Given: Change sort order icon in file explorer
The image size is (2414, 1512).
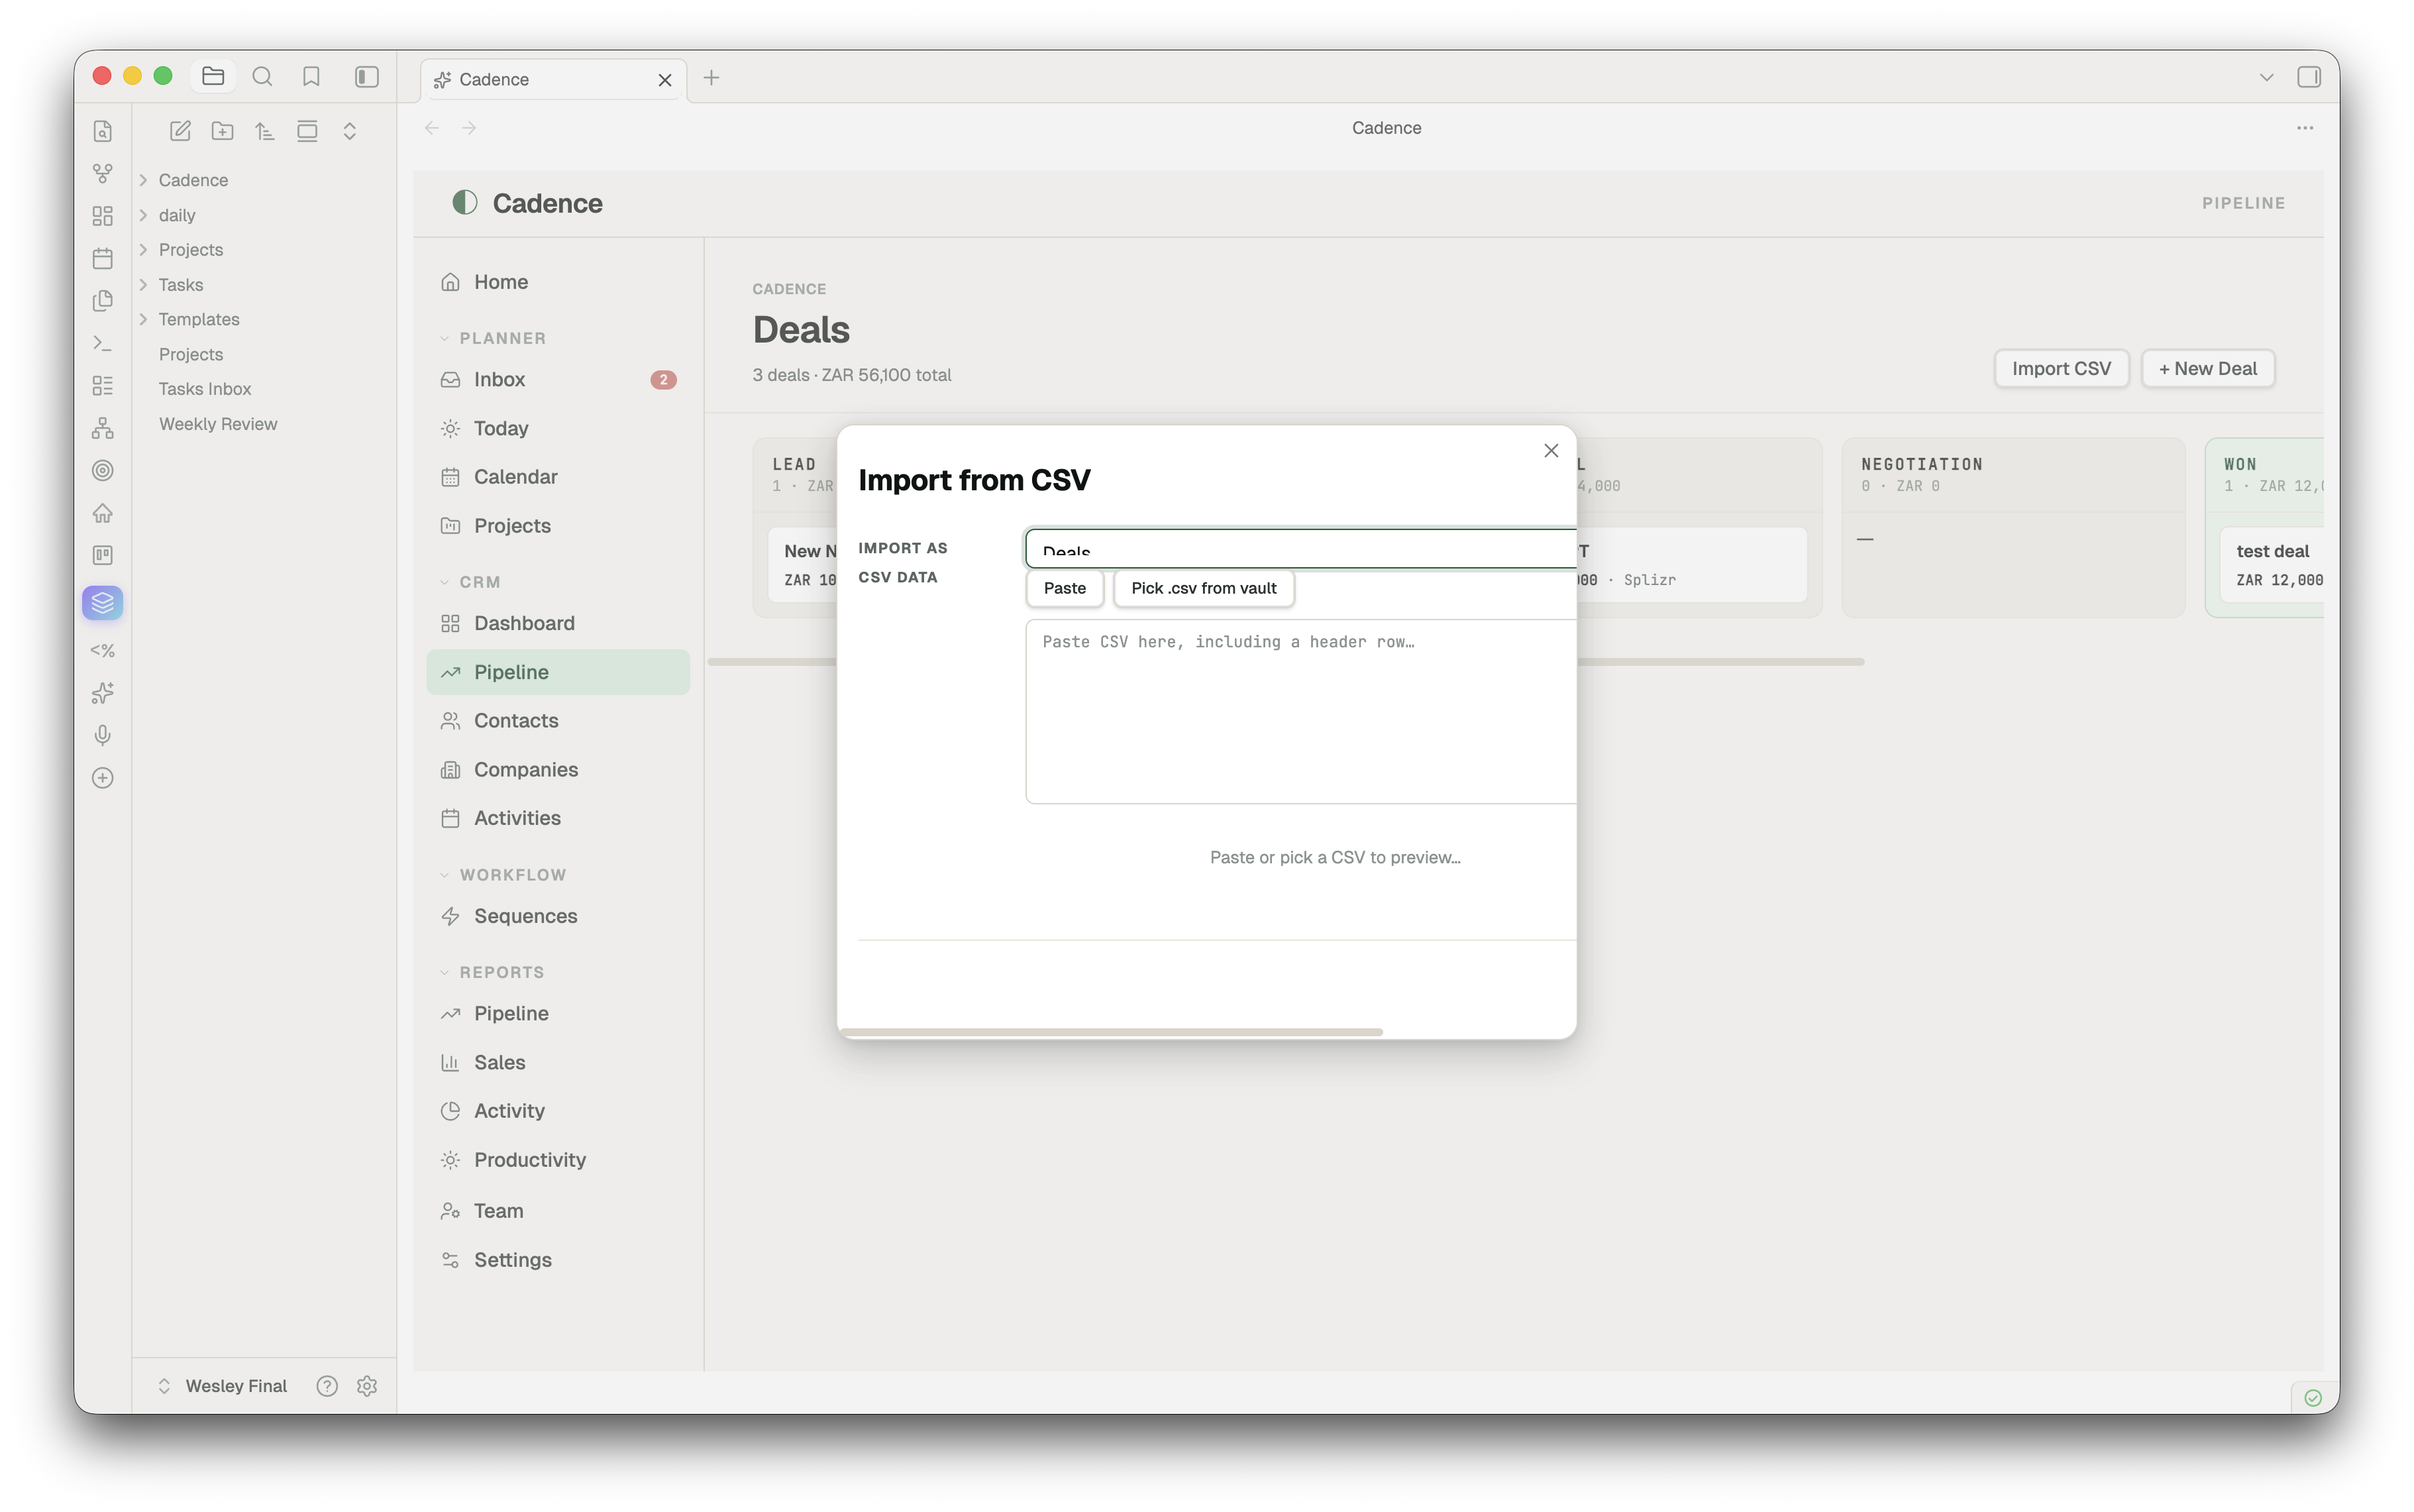Looking at the screenshot, I should coord(264,131).
